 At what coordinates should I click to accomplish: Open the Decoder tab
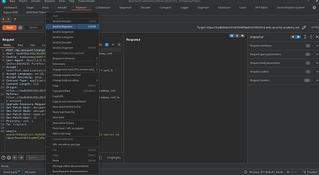[x=146, y=8]
